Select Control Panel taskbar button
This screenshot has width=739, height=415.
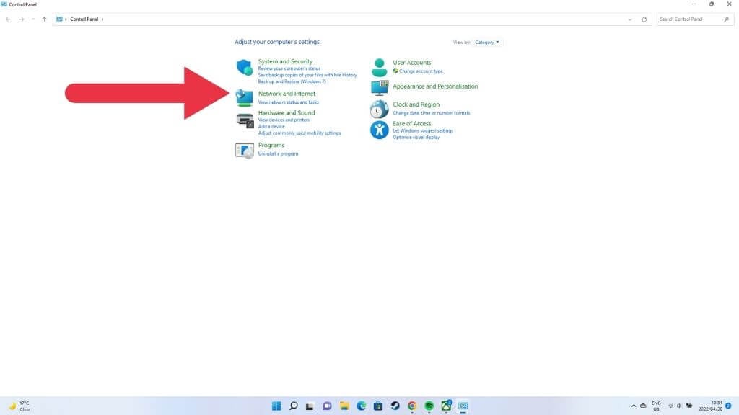(463, 406)
